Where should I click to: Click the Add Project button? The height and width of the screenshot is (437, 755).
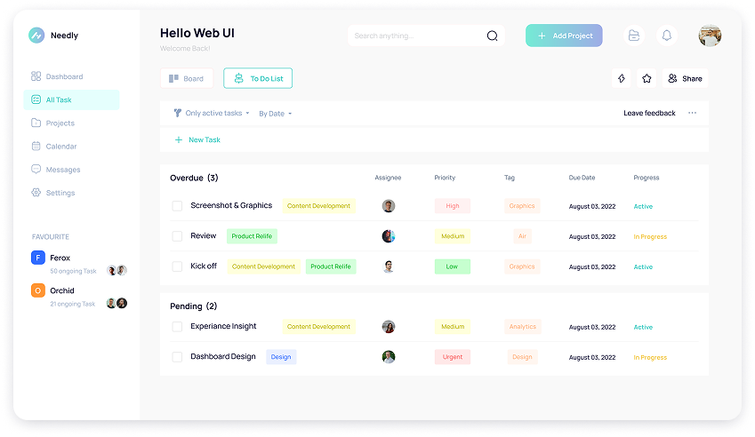coord(564,36)
